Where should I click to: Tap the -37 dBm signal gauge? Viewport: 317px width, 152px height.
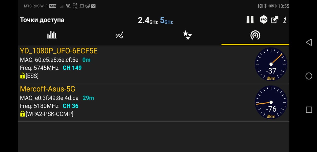tap(271, 64)
